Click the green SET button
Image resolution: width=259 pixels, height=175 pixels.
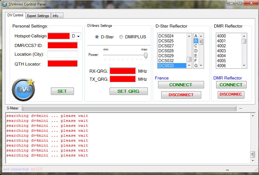(62, 91)
